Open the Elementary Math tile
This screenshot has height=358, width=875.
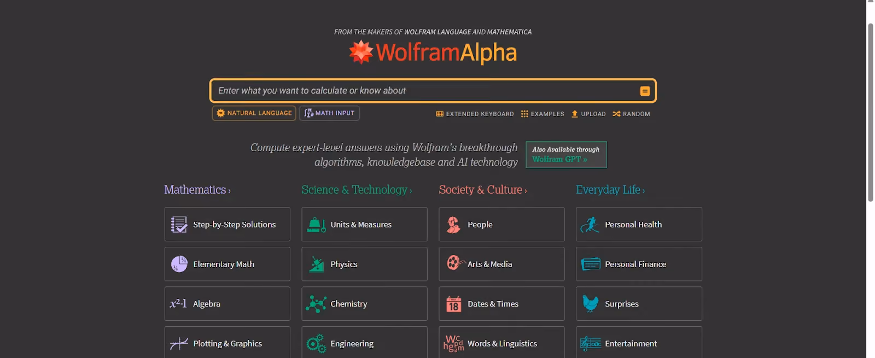tap(227, 264)
